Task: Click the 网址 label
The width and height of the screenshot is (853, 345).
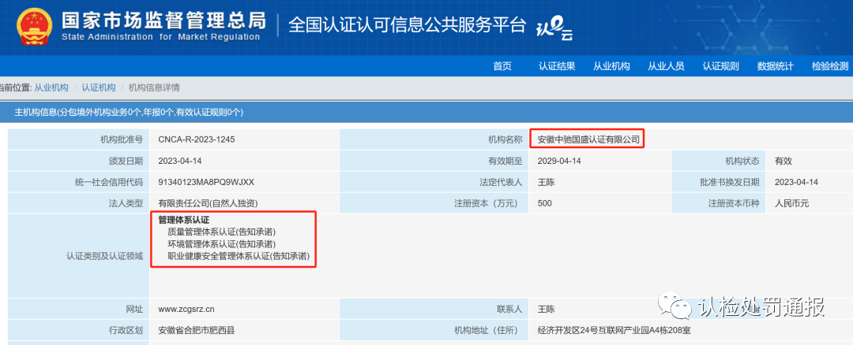Action: pyautogui.click(x=134, y=310)
